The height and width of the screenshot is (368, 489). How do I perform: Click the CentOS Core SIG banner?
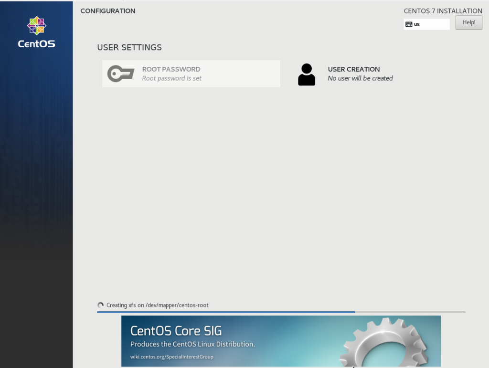click(281, 341)
